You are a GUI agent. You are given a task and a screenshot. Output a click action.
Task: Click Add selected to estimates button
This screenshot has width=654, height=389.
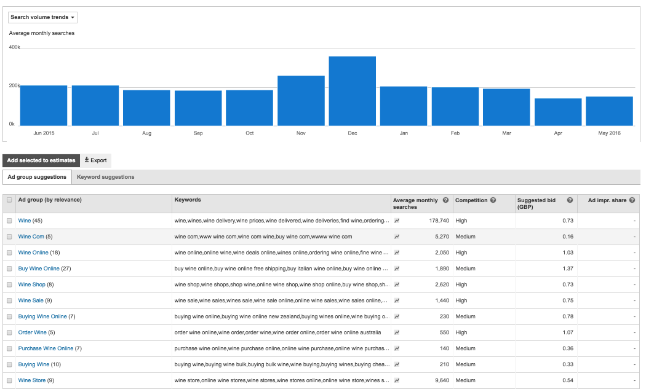pyautogui.click(x=41, y=160)
